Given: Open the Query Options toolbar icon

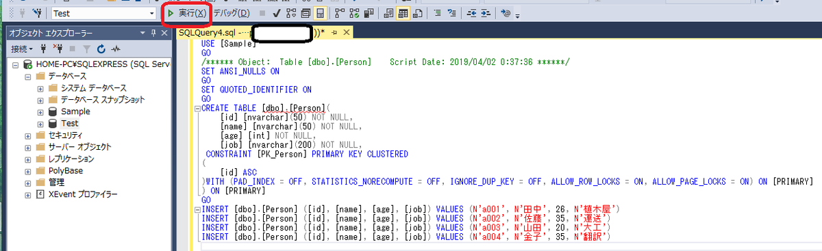Looking at the screenshot, I should 306,13.
